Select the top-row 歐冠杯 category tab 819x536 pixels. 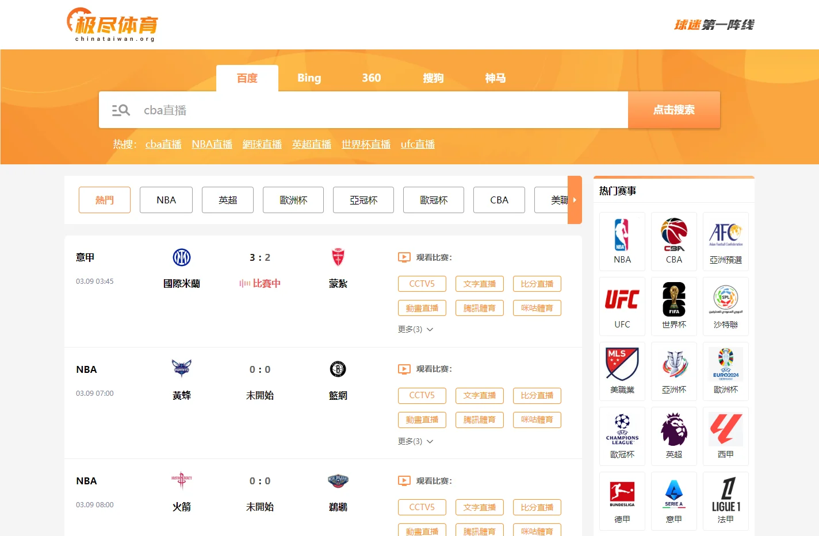[434, 200]
